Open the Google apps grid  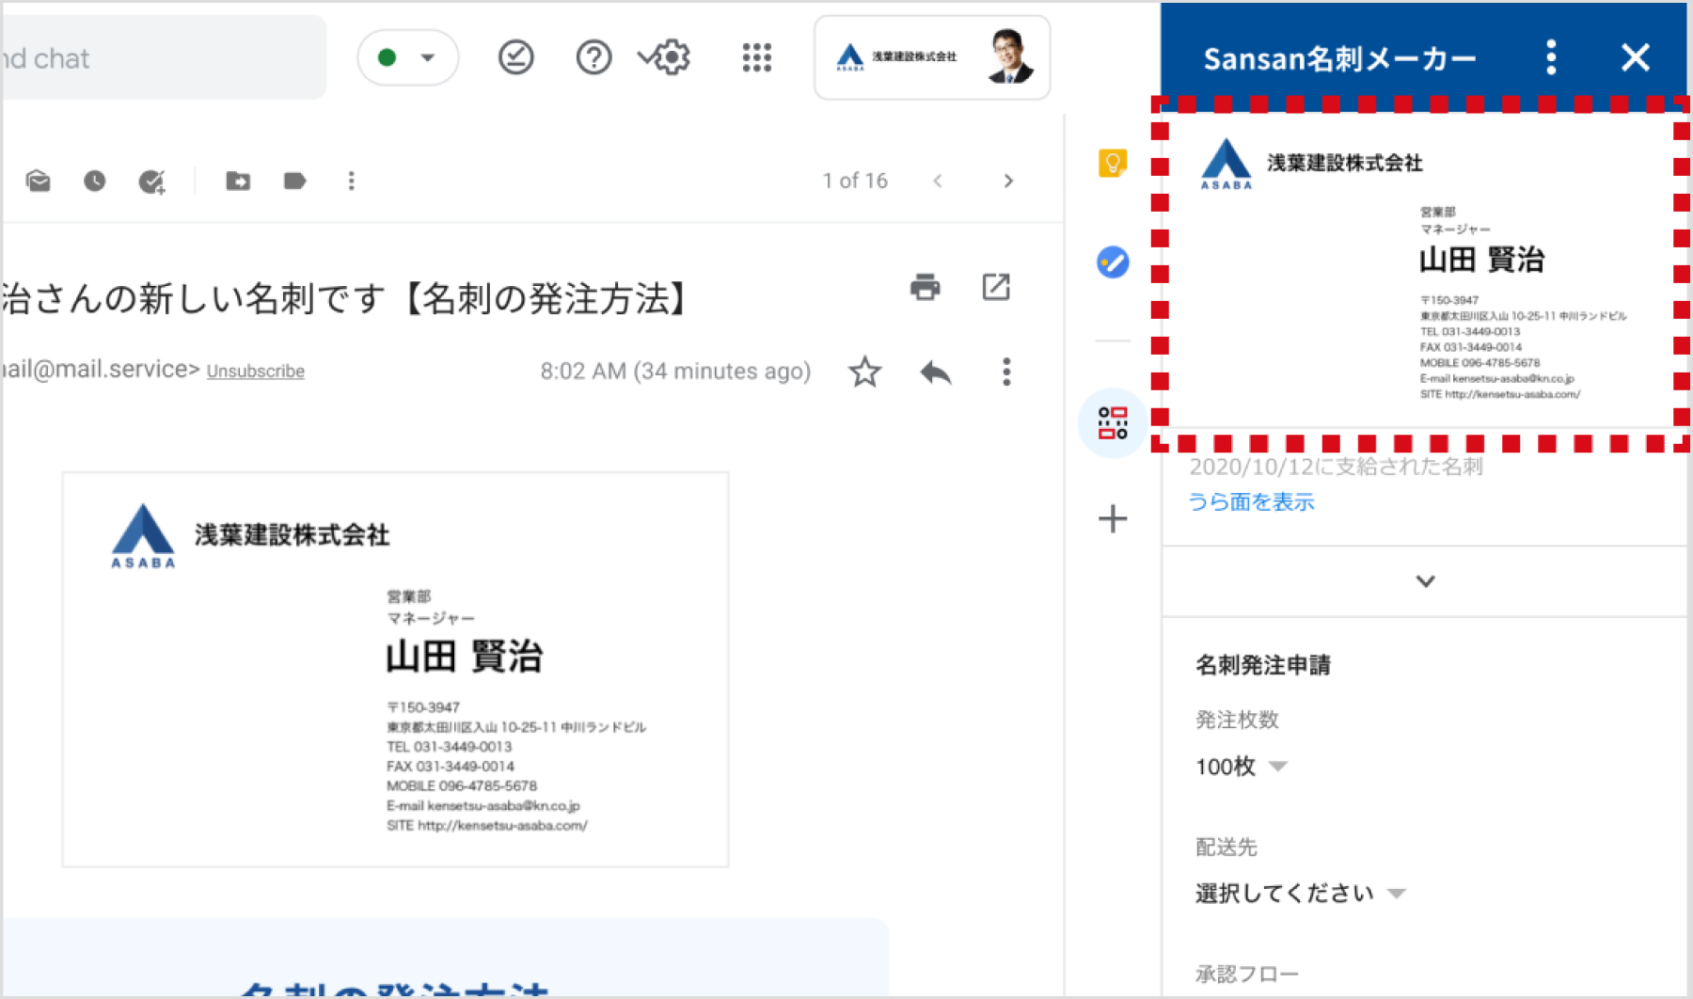756,57
